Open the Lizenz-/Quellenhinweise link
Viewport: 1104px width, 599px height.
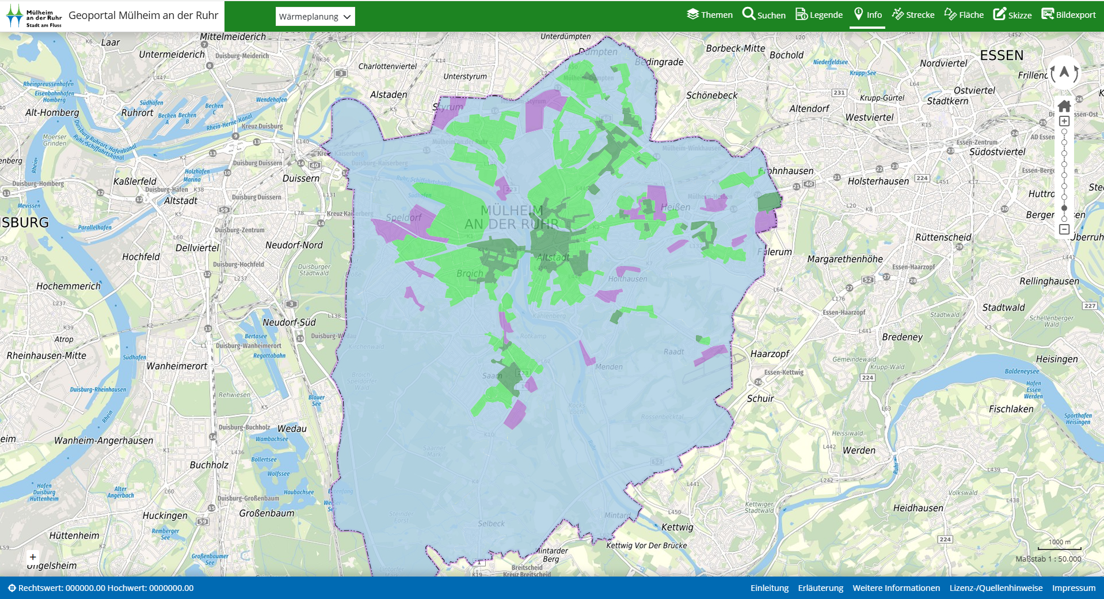tap(996, 588)
